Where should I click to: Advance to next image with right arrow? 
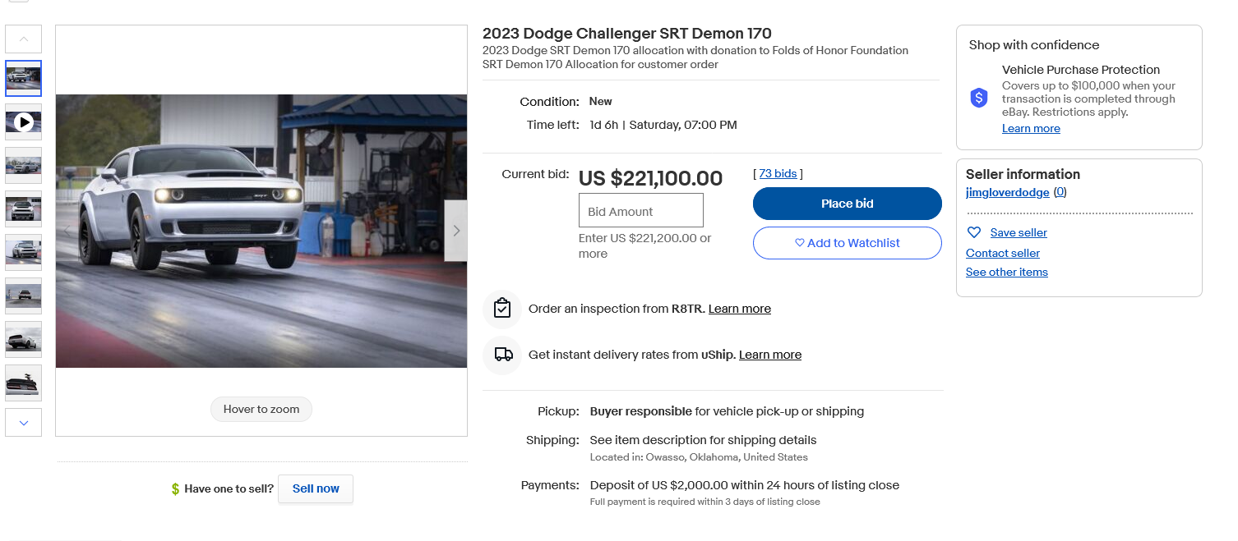tap(456, 231)
